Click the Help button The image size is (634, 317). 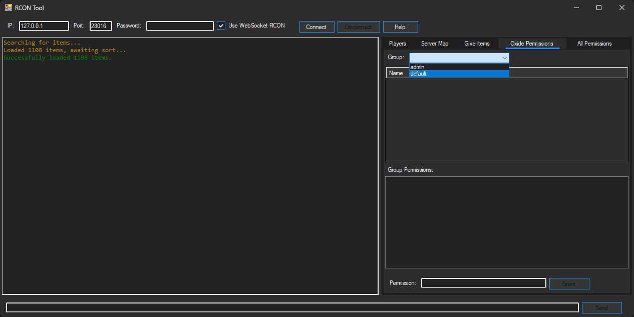tap(400, 27)
